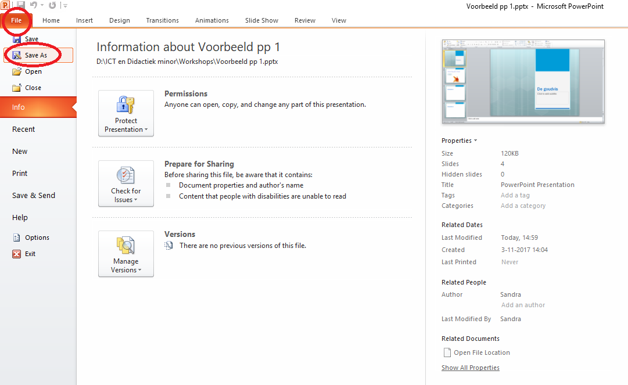Go to the Print section
Image resolution: width=628 pixels, height=385 pixels.
(20, 174)
